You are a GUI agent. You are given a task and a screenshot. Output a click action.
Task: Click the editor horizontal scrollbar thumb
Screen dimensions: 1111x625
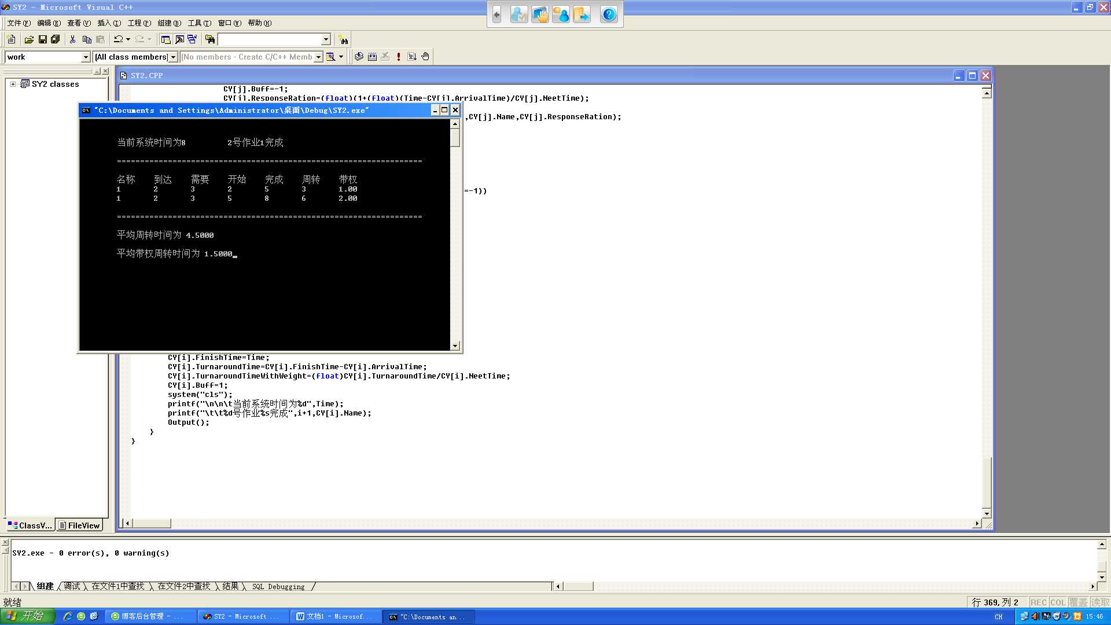152,523
